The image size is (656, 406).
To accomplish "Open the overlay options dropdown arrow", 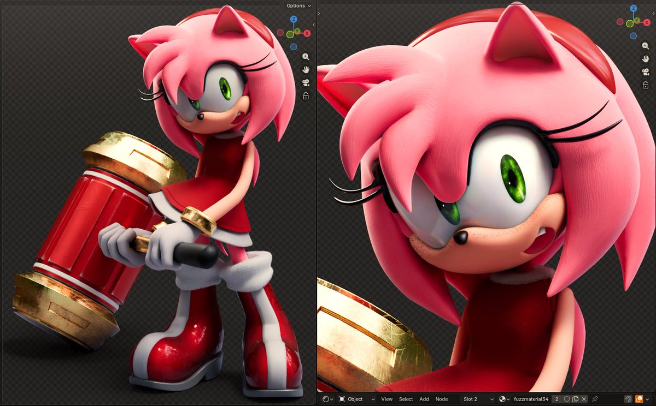I will pos(648,399).
